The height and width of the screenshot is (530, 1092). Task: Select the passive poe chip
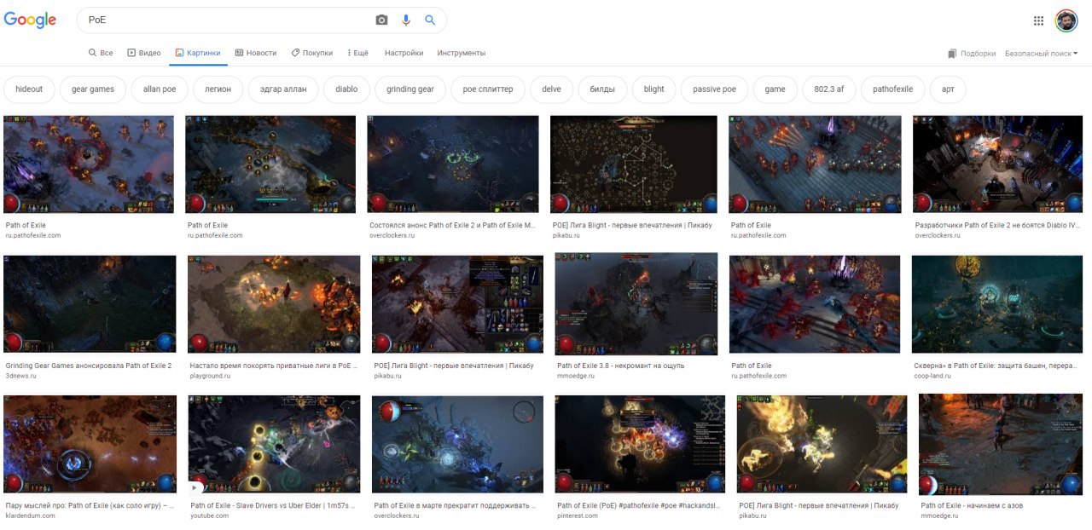715,89
